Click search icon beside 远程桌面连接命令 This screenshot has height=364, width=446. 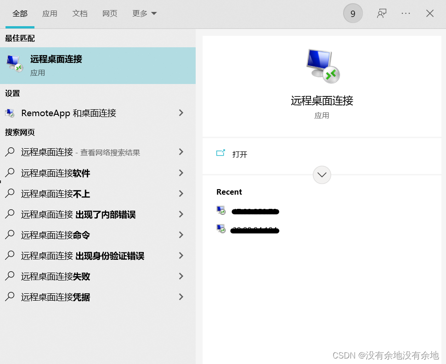coord(10,235)
